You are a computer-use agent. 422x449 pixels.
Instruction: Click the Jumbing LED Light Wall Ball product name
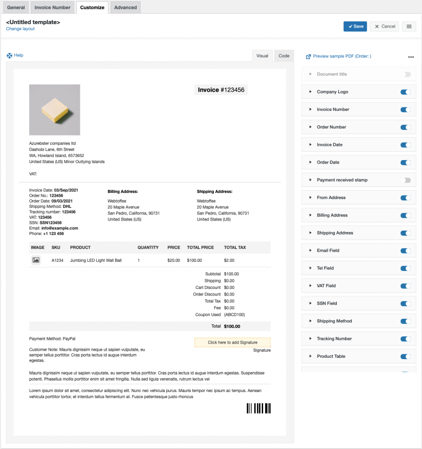(x=96, y=260)
